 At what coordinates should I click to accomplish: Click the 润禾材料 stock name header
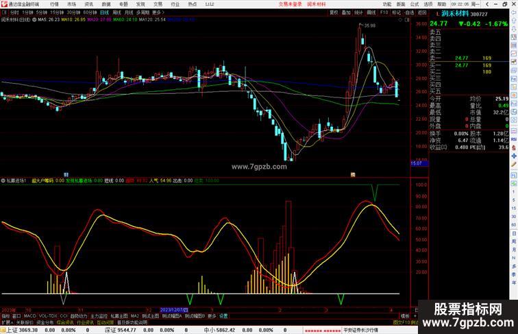pos(455,14)
